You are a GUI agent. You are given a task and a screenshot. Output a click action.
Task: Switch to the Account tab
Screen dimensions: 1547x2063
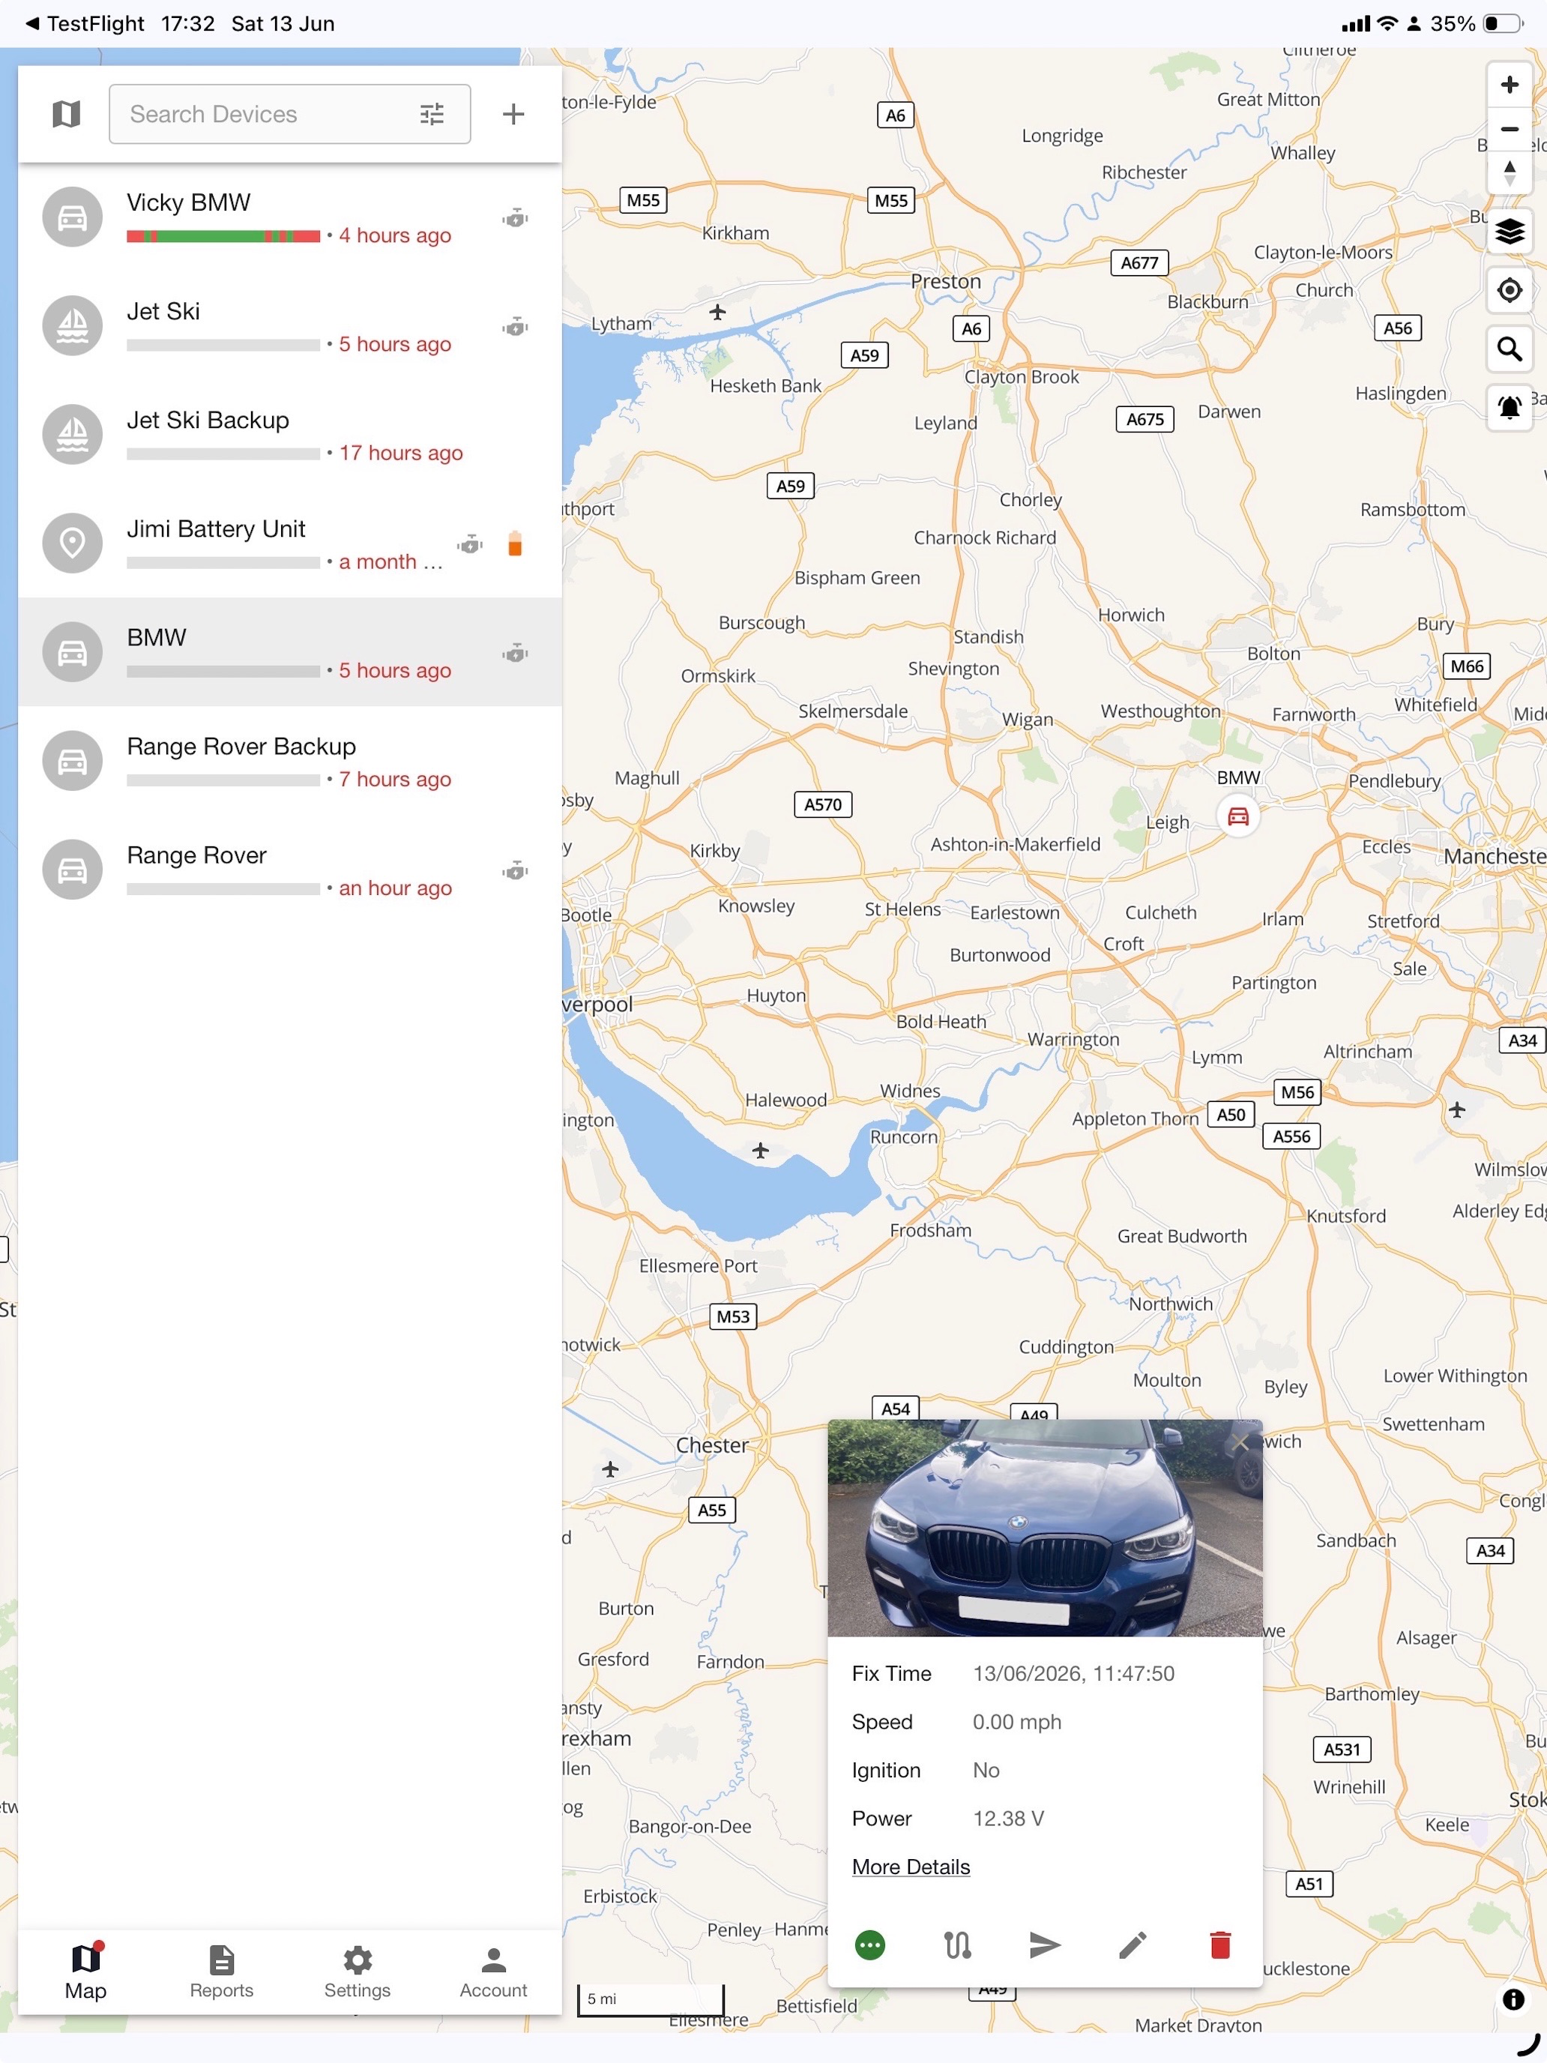(493, 1972)
